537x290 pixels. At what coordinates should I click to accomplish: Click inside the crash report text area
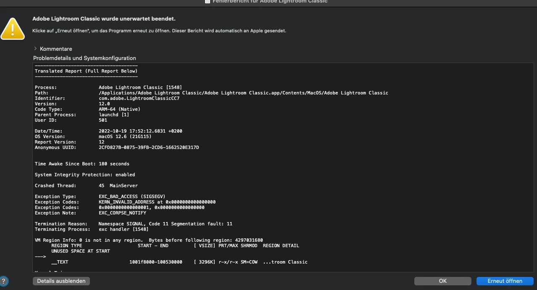tap(283, 167)
